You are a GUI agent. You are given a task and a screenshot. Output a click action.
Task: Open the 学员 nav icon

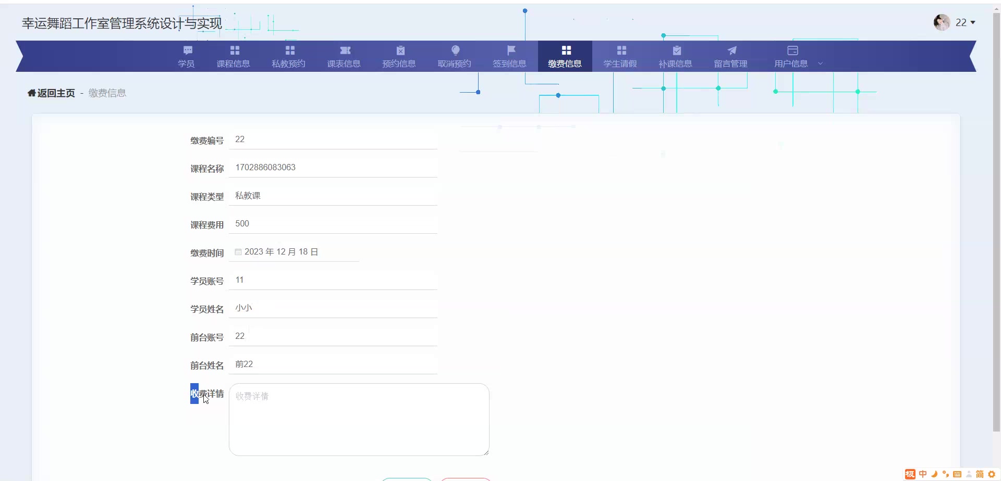tap(187, 51)
